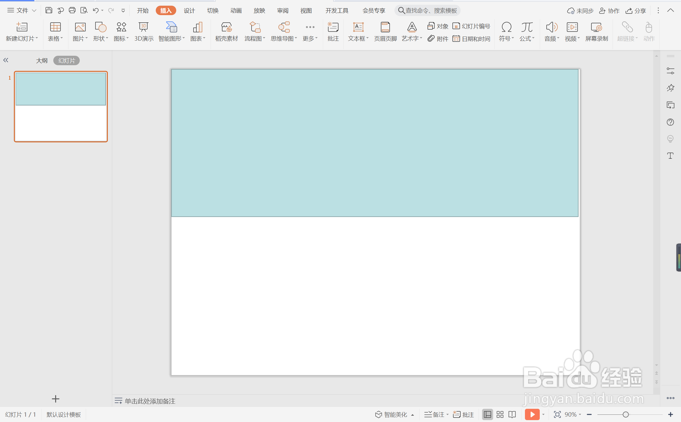Switch to slide sorter grid view
The image size is (681, 422).
tap(500, 414)
